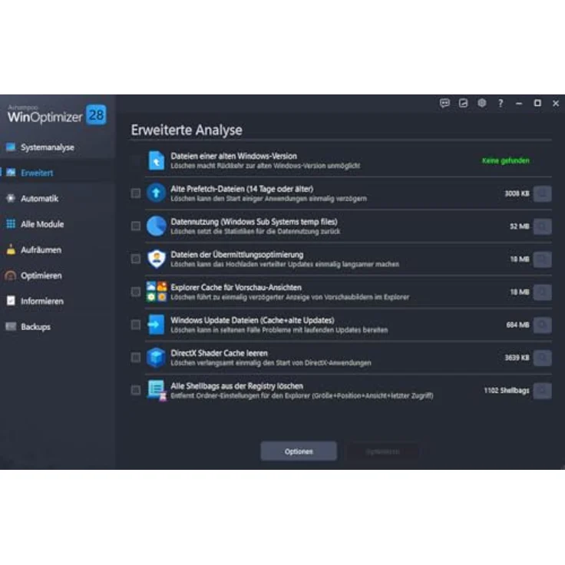This screenshot has height=565, width=565.
Task: Close the WinOptimizer window
Action: [556, 104]
